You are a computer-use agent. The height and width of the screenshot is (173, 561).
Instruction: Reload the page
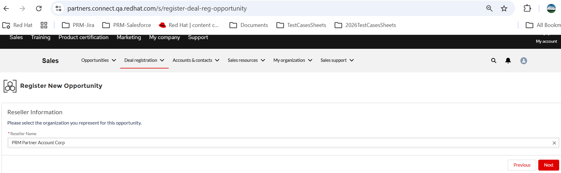click(39, 8)
